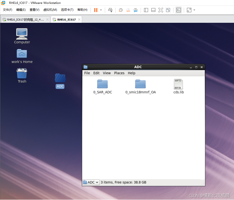Image resolution: width=234 pixels, height=200 pixels.
Task: Close the RHEL6_IC617的克隆 tab
Action: point(47,20)
